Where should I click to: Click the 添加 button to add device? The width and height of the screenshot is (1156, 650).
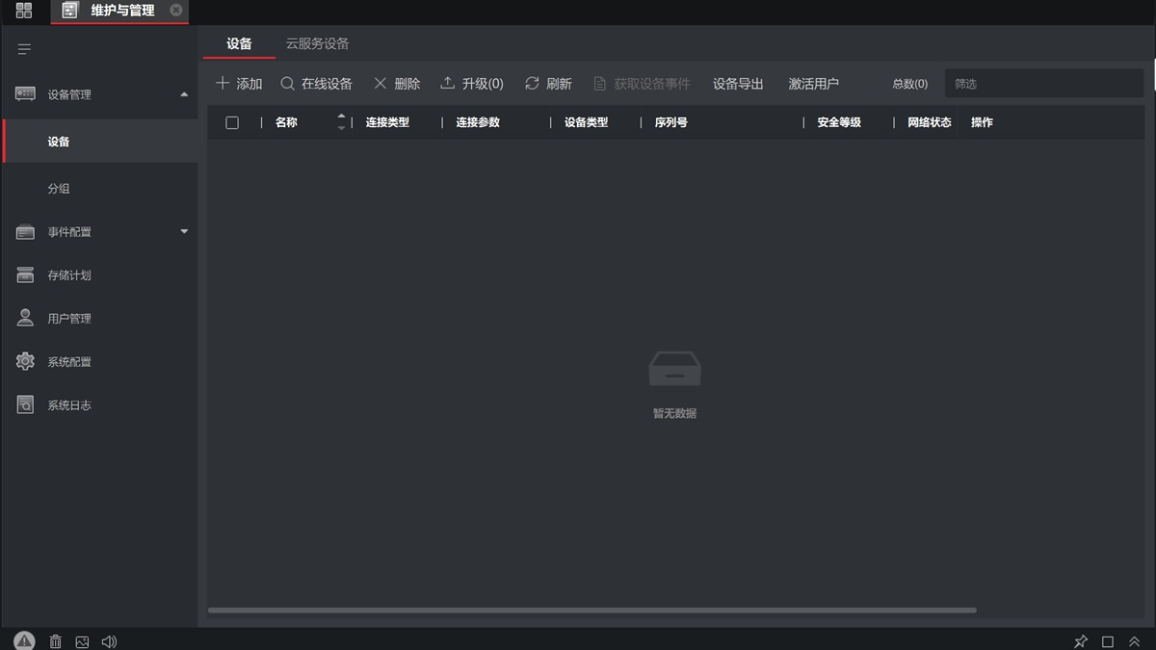tap(239, 84)
